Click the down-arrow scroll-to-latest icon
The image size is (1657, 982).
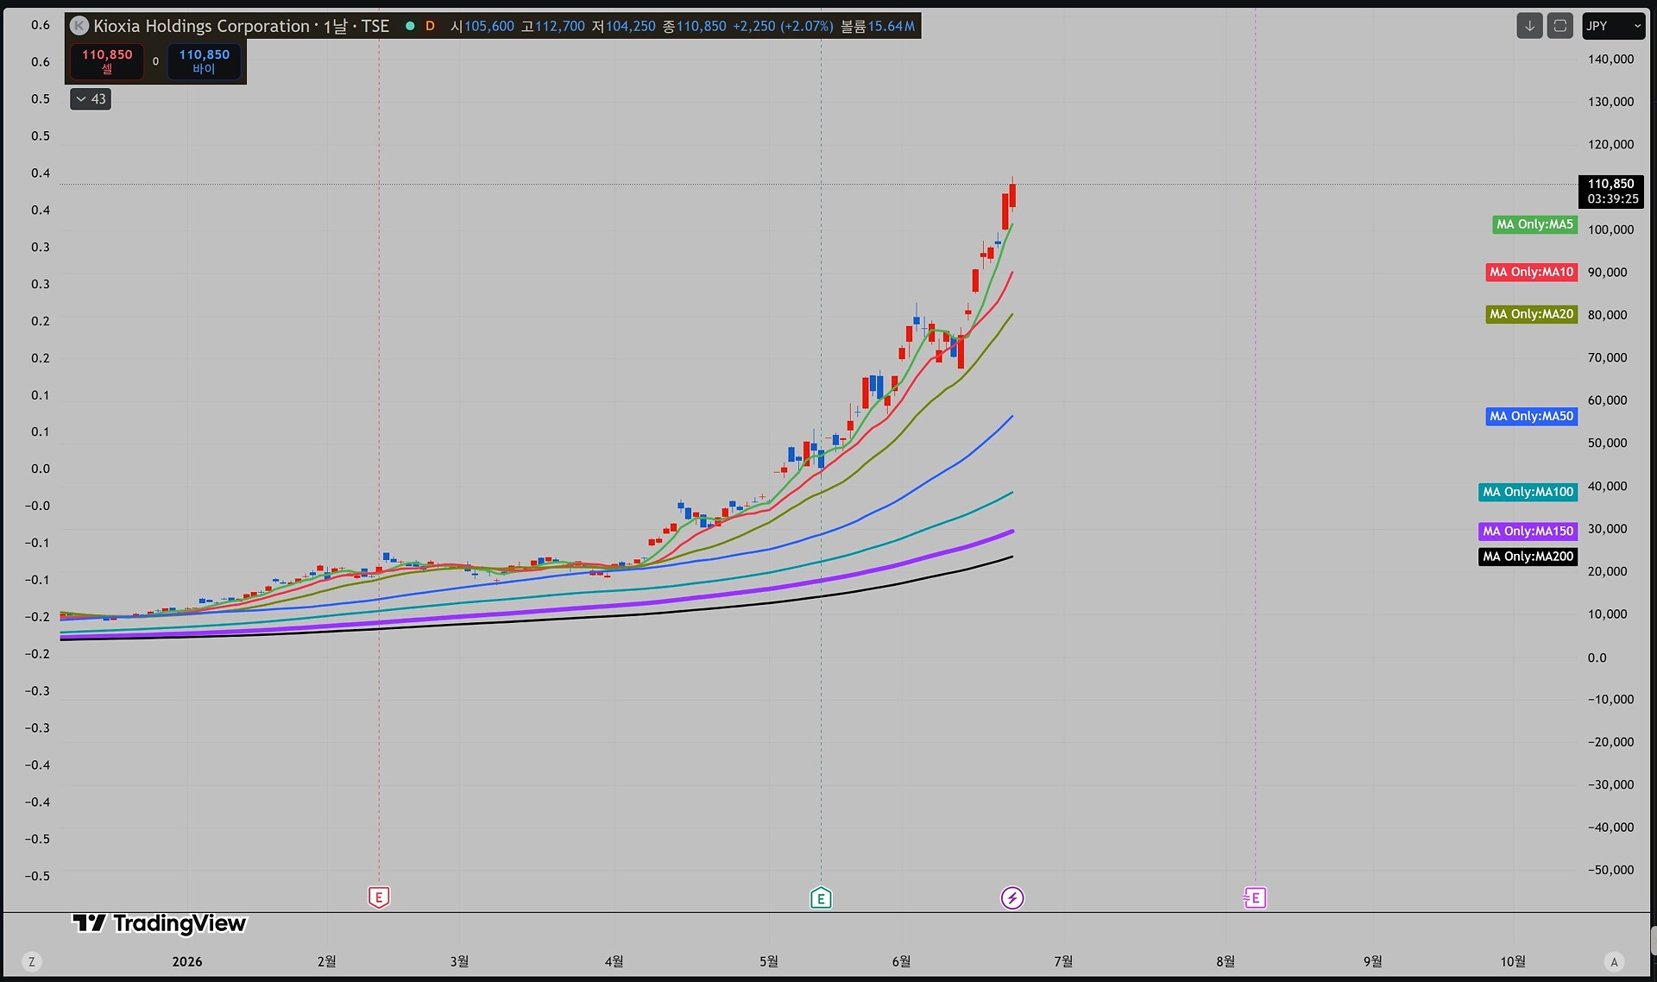[x=1529, y=26]
